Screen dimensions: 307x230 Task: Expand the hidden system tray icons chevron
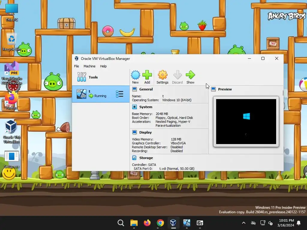244,223
